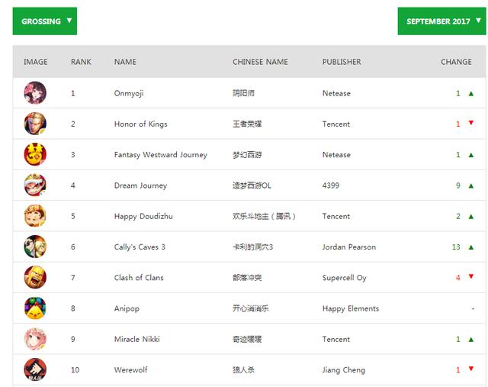Click the Supercell Oy publisher cell

(x=344, y=278)
